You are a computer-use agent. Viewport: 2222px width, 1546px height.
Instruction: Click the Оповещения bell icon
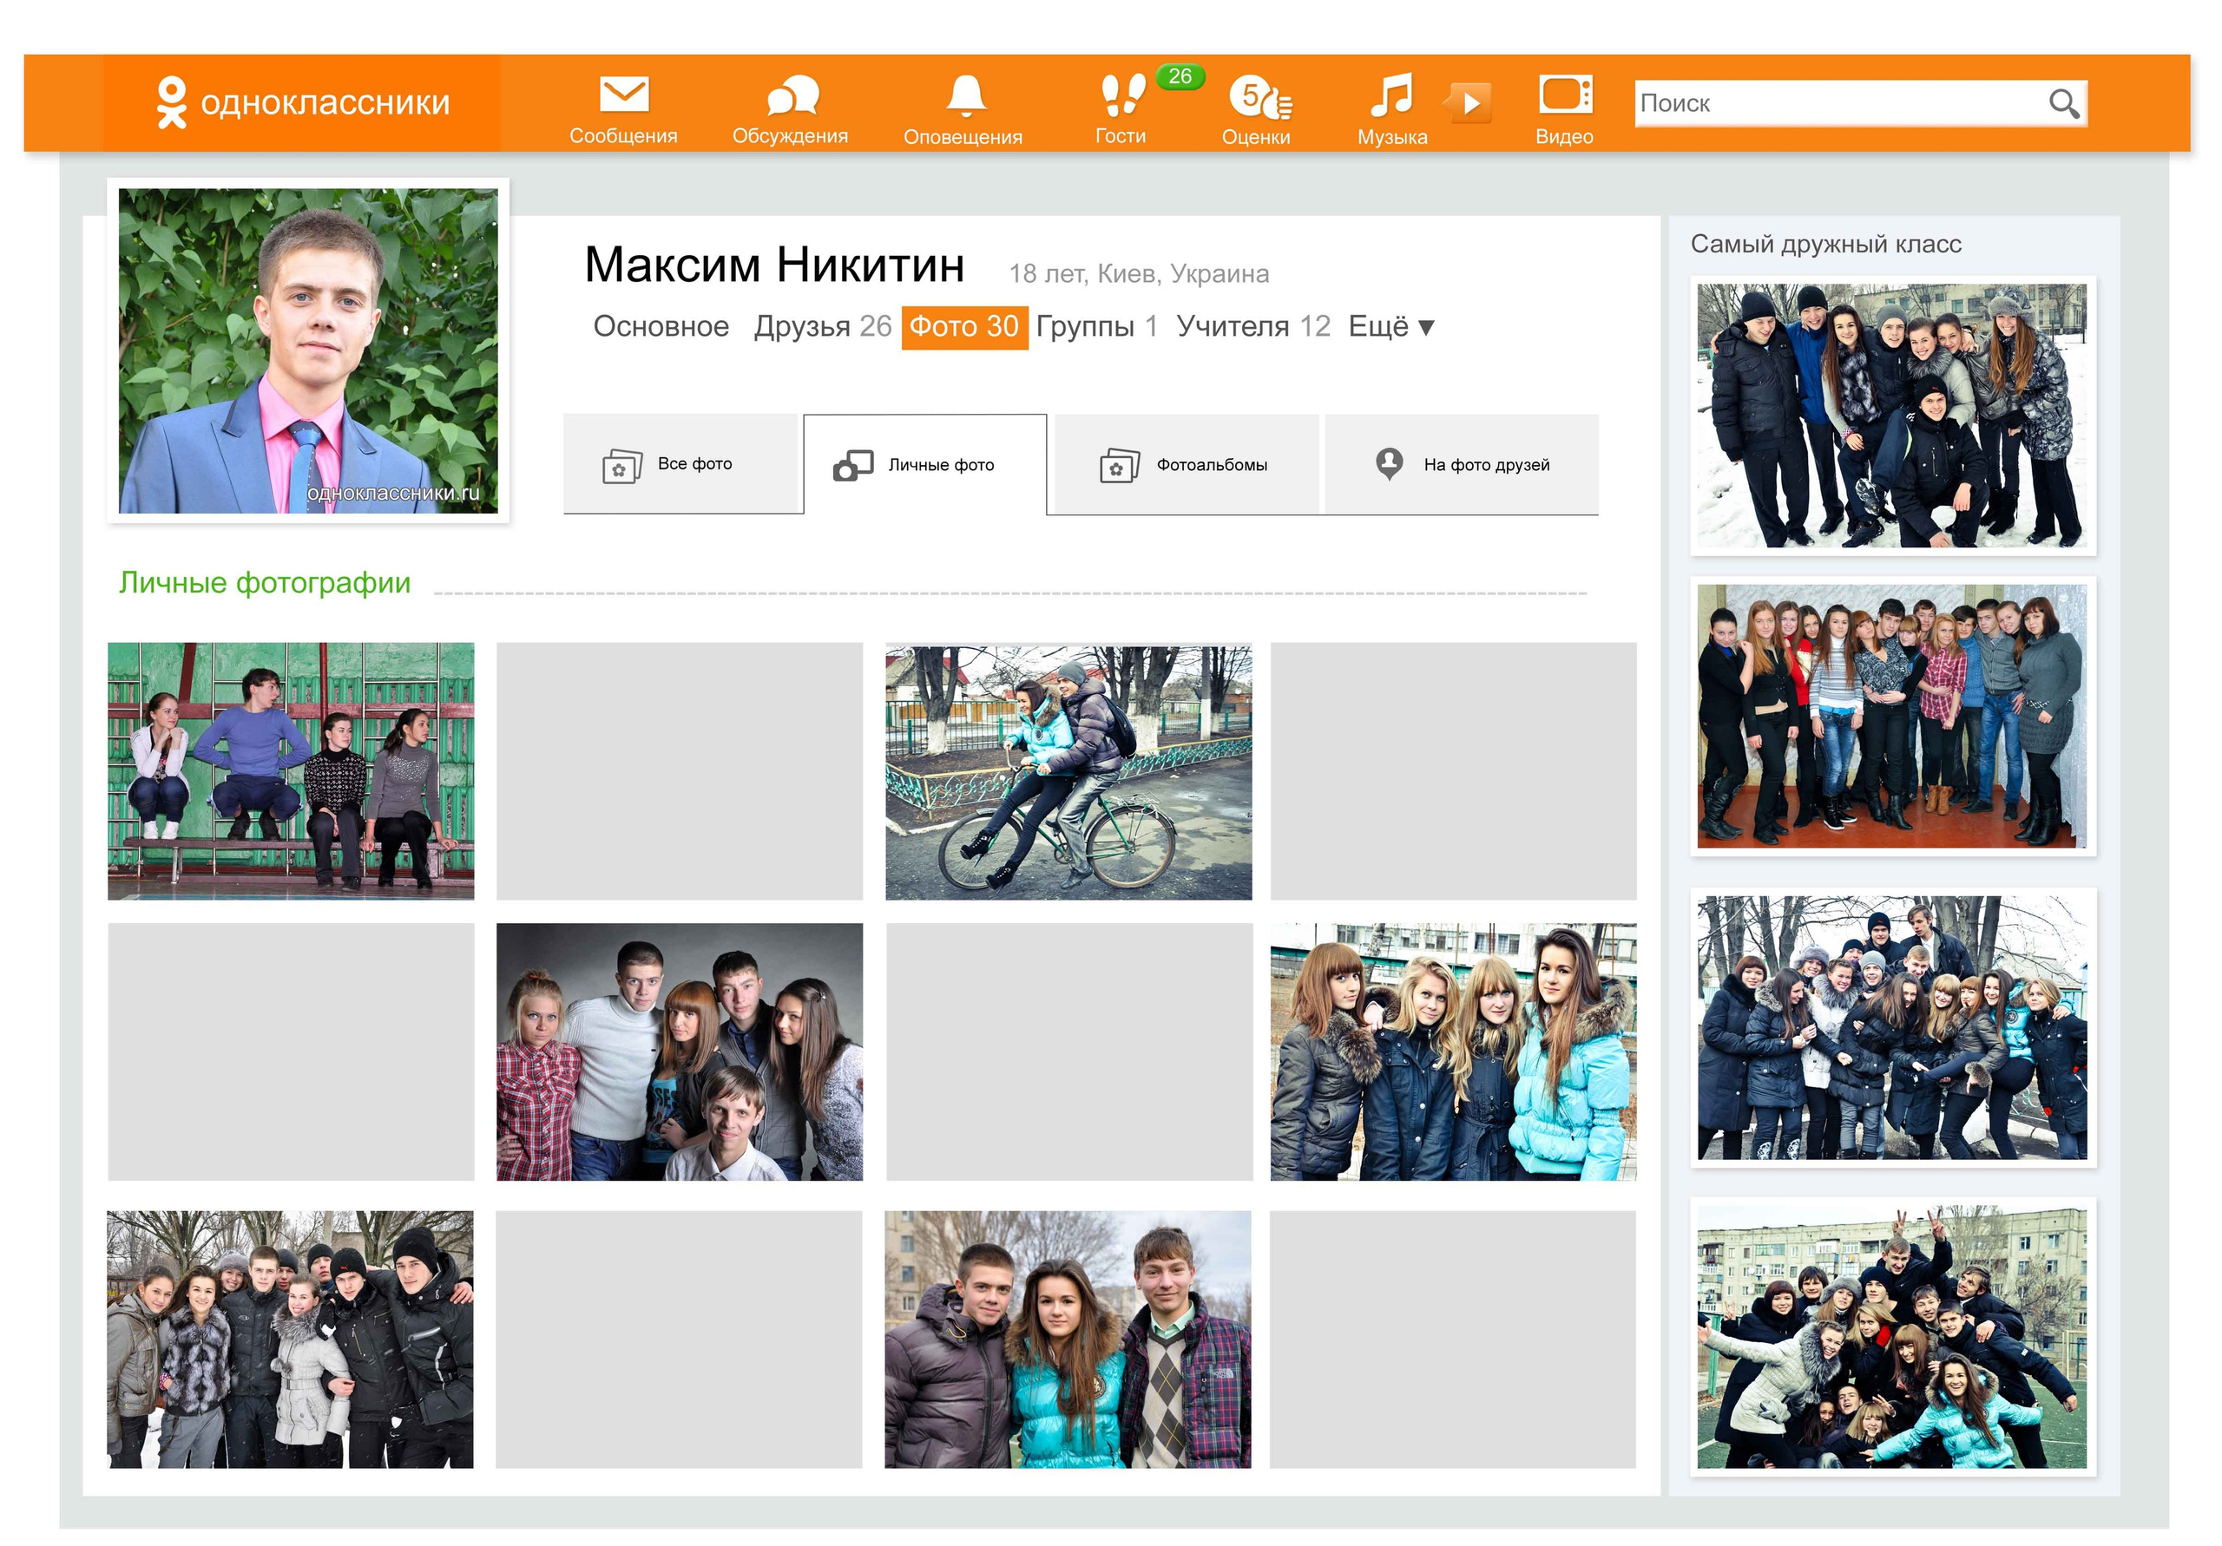pos(965,95)
